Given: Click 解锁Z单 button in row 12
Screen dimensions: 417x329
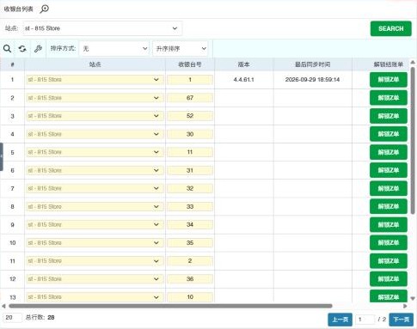Looking at the screenshot, I should [x=389, y=279].
